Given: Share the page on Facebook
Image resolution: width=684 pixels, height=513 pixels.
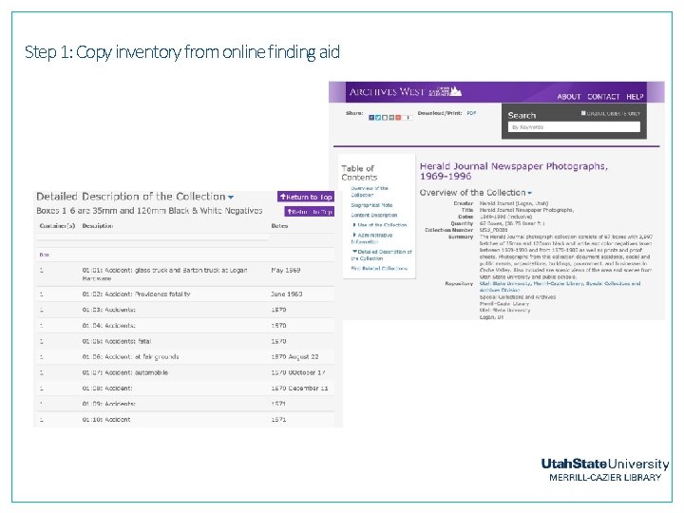Looking at the screenshot, I should [x=371, y=118].
